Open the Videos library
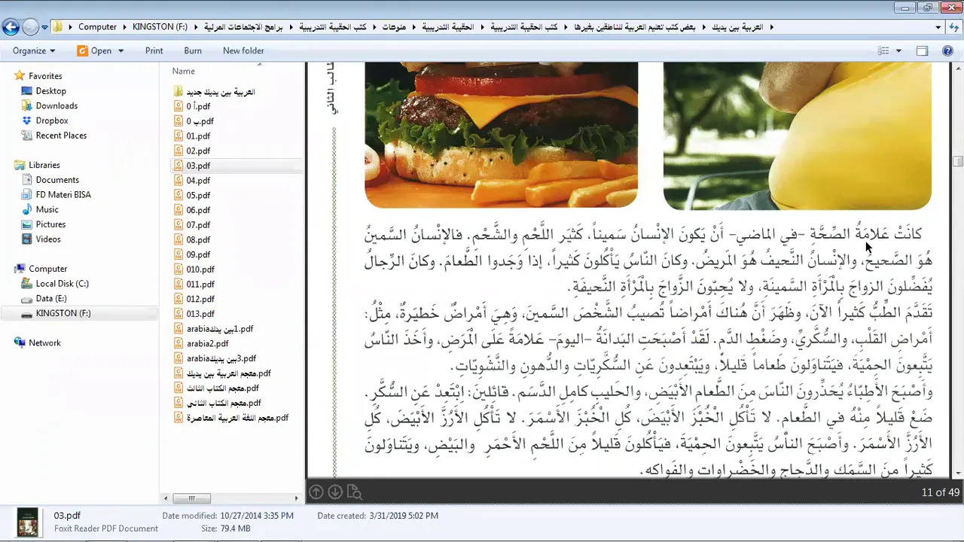The image size is (964, 542). tap(48, 239)
